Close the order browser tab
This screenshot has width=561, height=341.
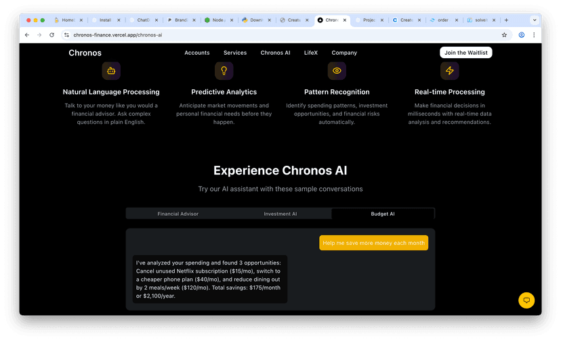coord(457,20)
